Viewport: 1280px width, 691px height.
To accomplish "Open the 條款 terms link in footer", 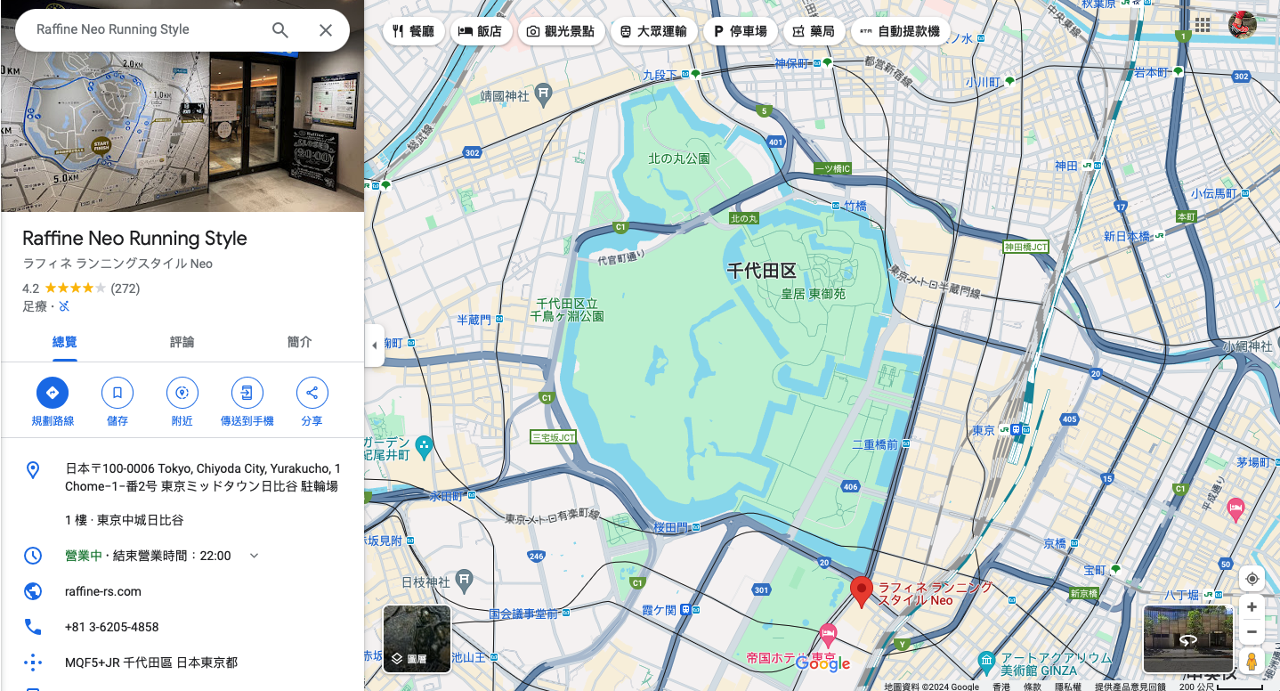I will coord(1032,687).
